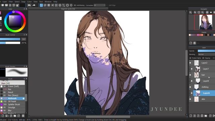
Task: Add new palette color page icon
Action: coord(191,43)
